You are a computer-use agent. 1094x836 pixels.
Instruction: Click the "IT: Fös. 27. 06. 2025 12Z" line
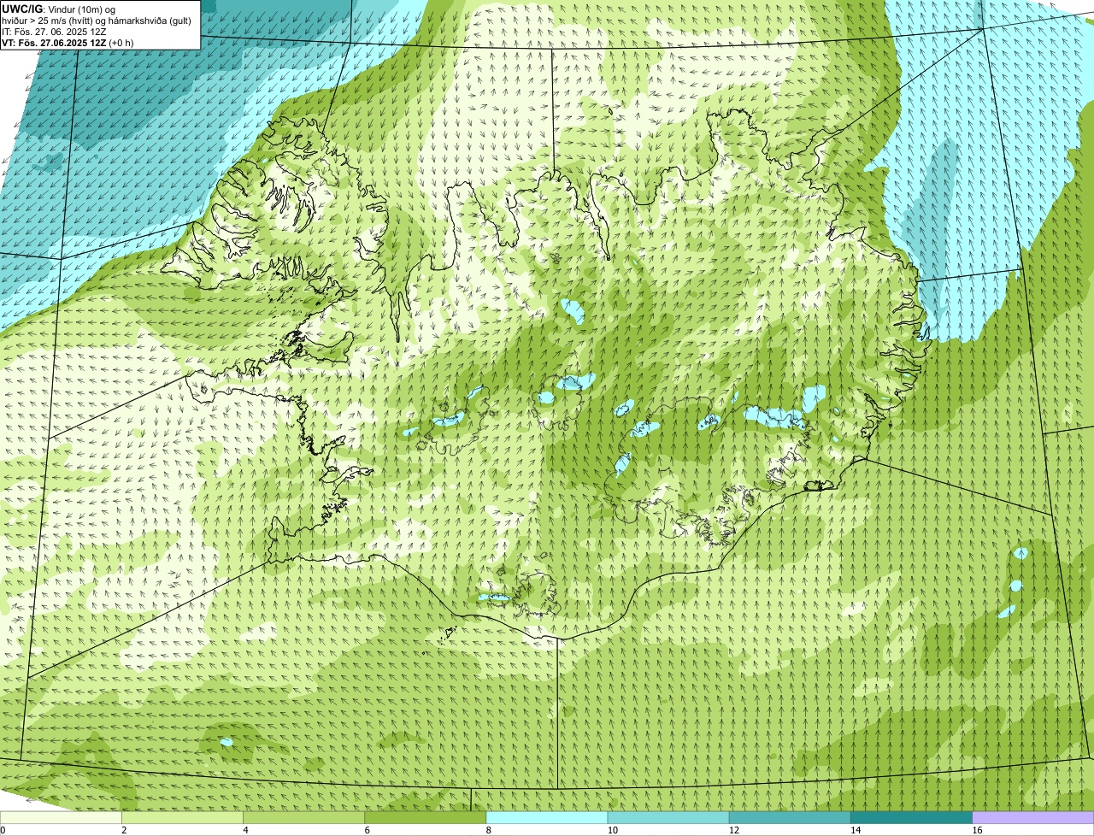pos(55,32)
